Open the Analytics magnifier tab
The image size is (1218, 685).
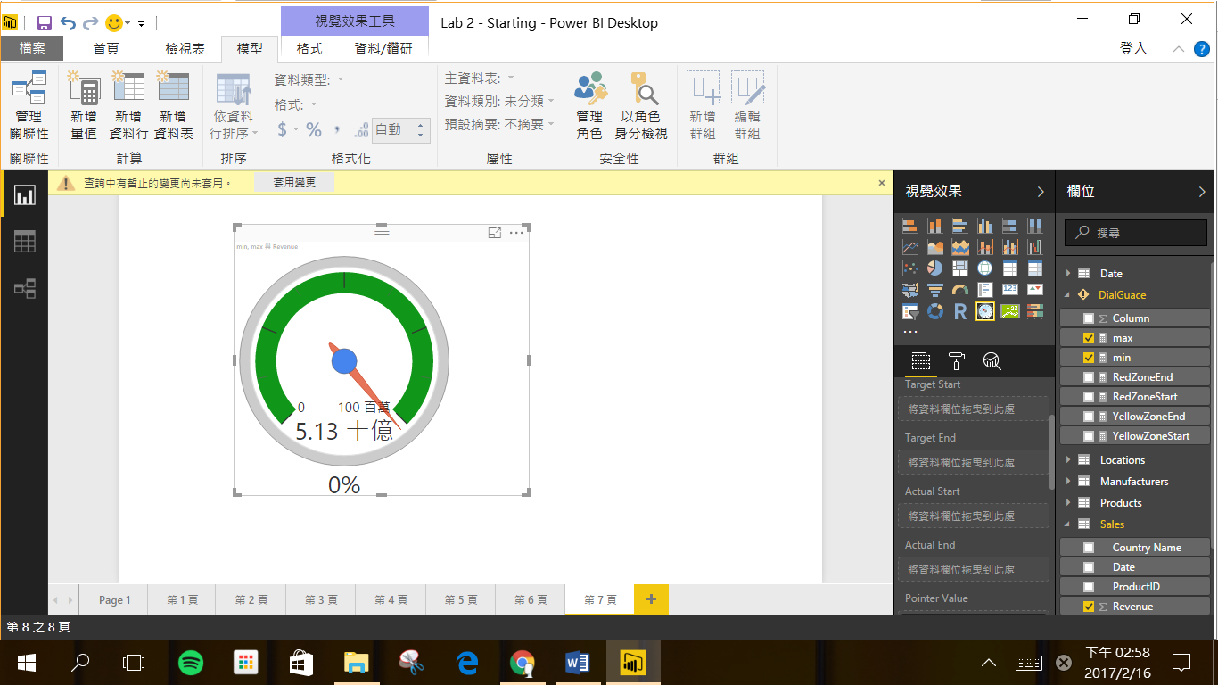point(992,360)
